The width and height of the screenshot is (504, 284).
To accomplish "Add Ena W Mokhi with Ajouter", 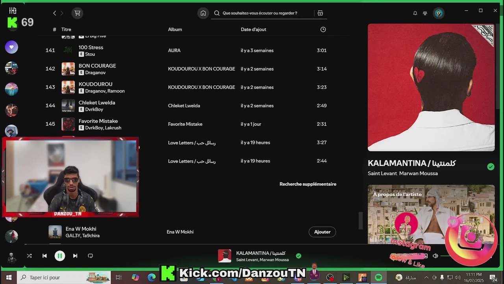I will click(x=322, y=232).
